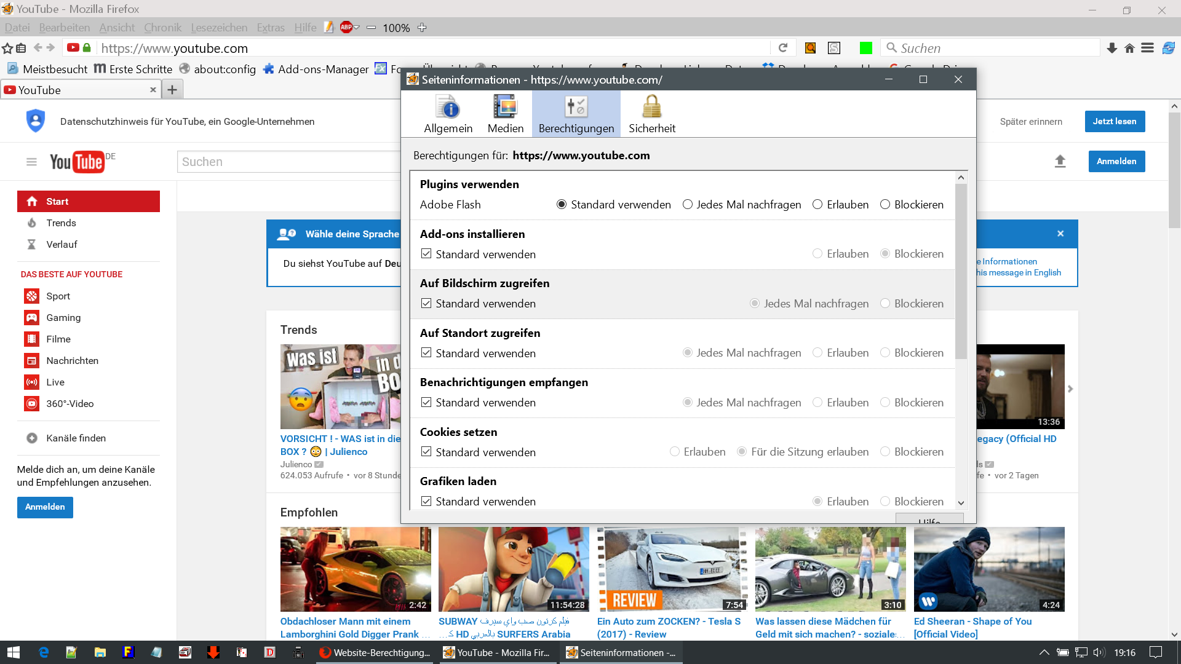Image resolution: width=1181 pixels, height=664 pixels.
Task: Open the Medien page info section
Action: [505, 114]
